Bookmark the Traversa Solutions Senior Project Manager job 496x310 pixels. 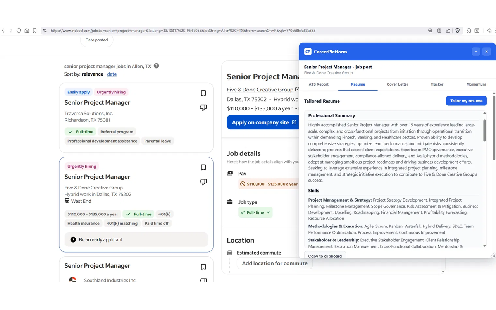point(203,93)
